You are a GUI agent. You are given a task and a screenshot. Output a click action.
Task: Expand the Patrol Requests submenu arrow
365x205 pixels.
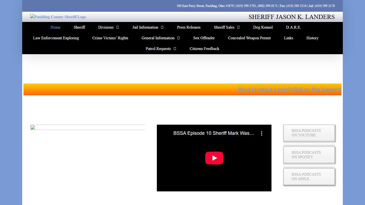[175, 49]
